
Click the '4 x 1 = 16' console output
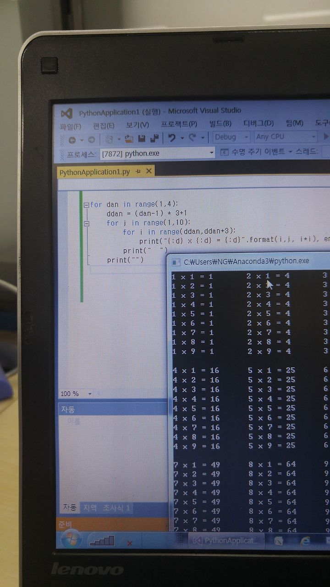(x=196, y=370)
